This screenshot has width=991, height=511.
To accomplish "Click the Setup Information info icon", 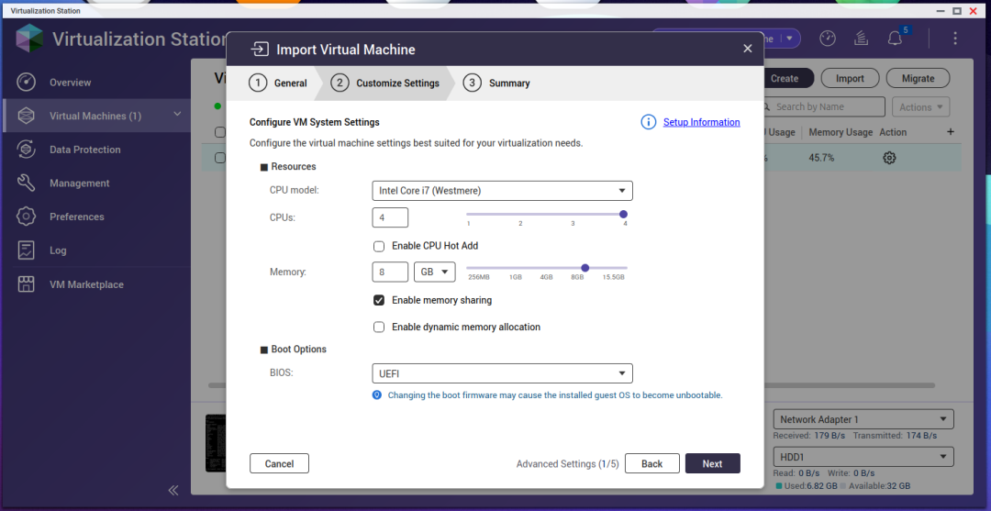I will (649, 122).
